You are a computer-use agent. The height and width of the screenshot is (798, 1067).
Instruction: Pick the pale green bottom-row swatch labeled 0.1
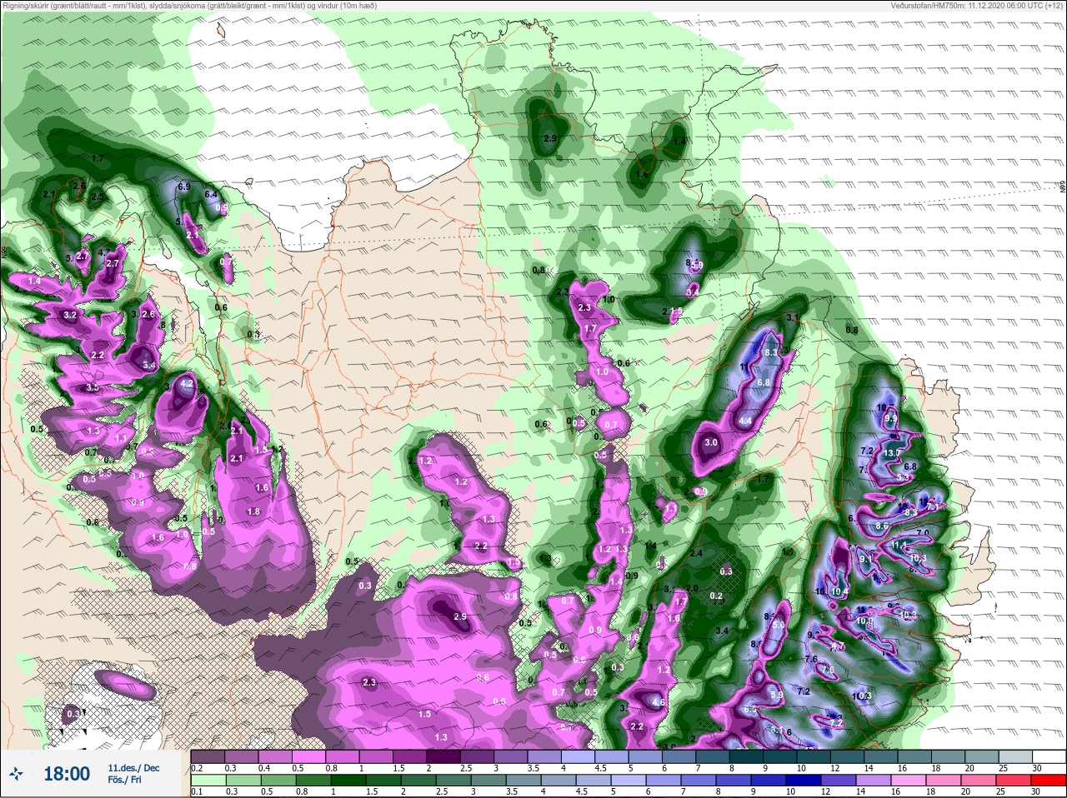(208, 781)
